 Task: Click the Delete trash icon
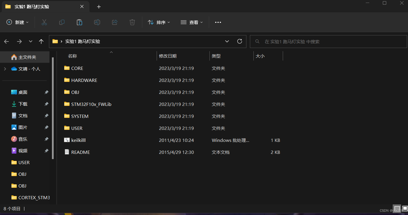132,22
